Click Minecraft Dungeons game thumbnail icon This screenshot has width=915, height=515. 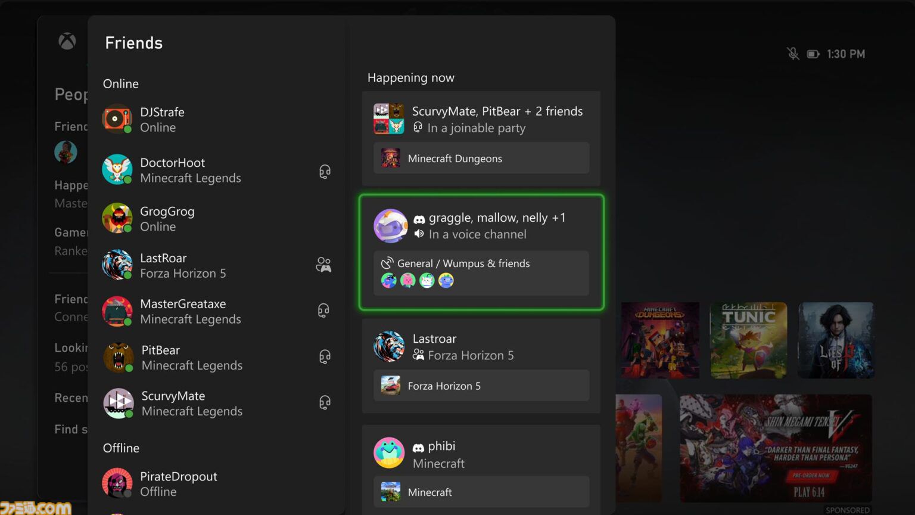tap(390, 158)
